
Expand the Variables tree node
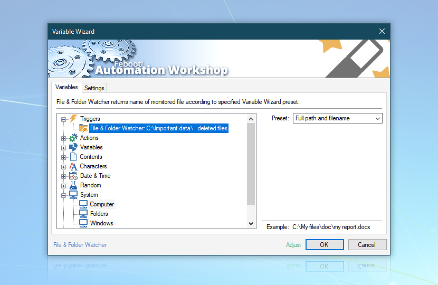tap(64, 148)
